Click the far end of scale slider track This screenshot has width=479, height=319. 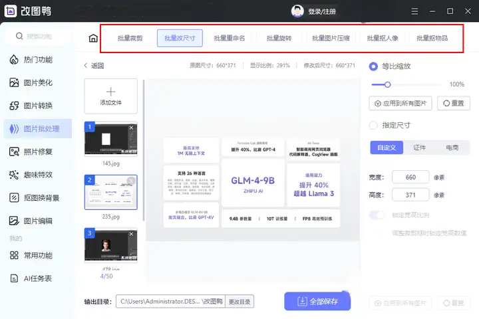coord(440,84)
